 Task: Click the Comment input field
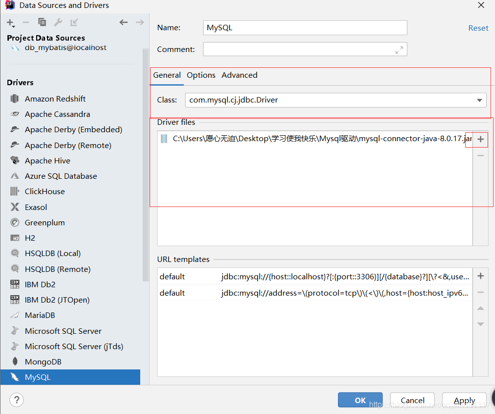[x=305, y=49]
